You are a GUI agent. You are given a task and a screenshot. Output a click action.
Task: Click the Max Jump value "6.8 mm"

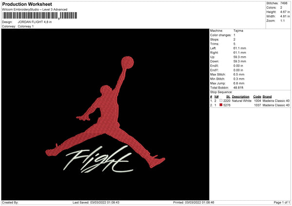click(x=239, y=83)
